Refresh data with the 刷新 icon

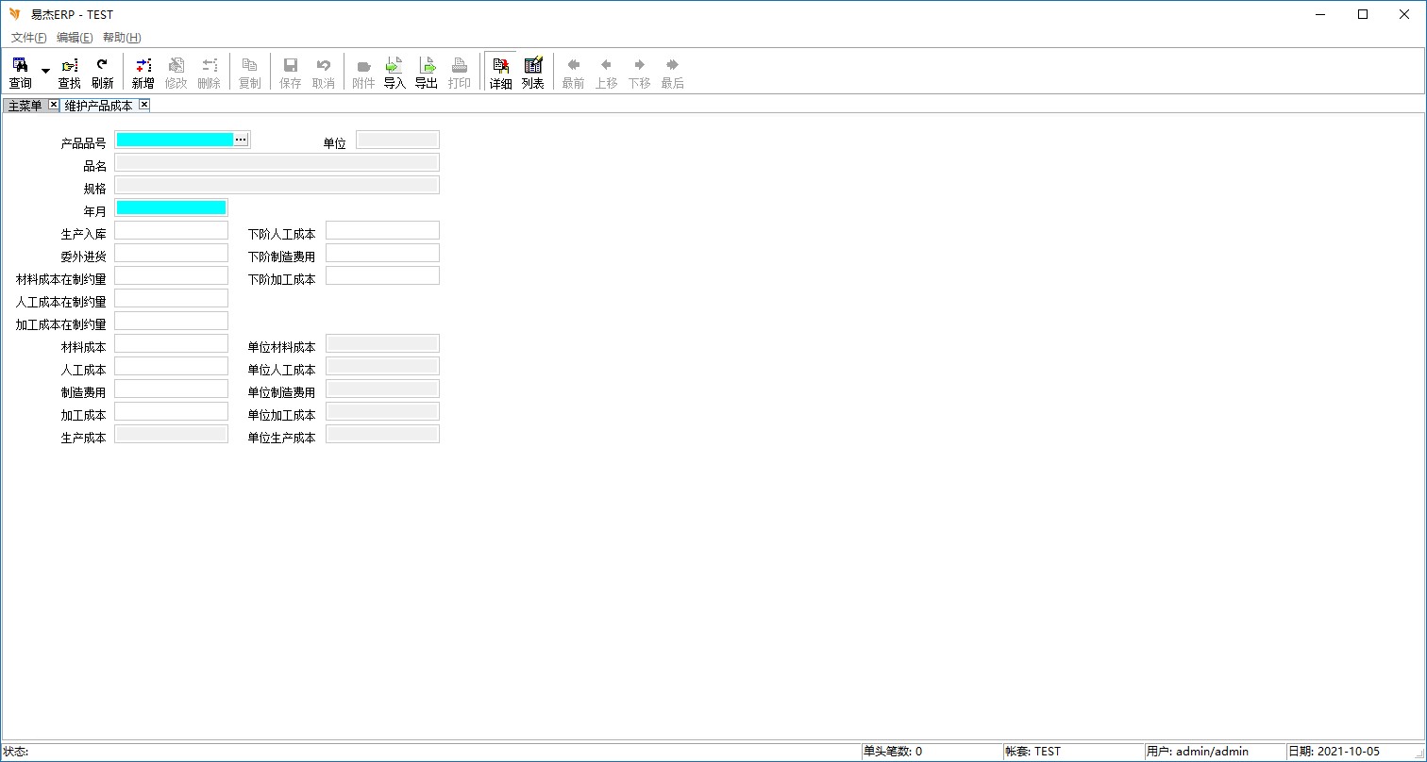102,73
